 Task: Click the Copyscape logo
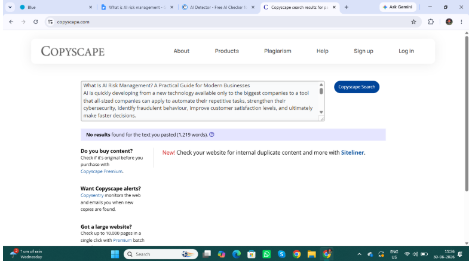pyautogui.click(x=73, y=51)
